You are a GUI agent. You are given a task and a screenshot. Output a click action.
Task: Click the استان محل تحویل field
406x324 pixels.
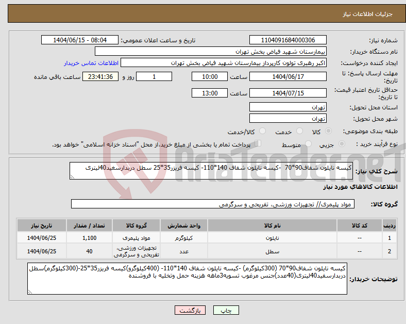point(287,107)
